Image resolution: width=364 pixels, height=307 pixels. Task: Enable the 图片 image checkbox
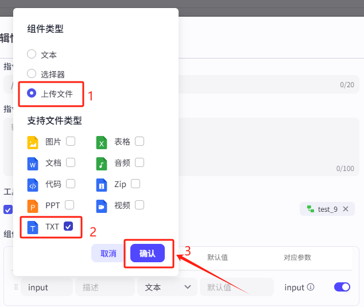click(71, 141)
